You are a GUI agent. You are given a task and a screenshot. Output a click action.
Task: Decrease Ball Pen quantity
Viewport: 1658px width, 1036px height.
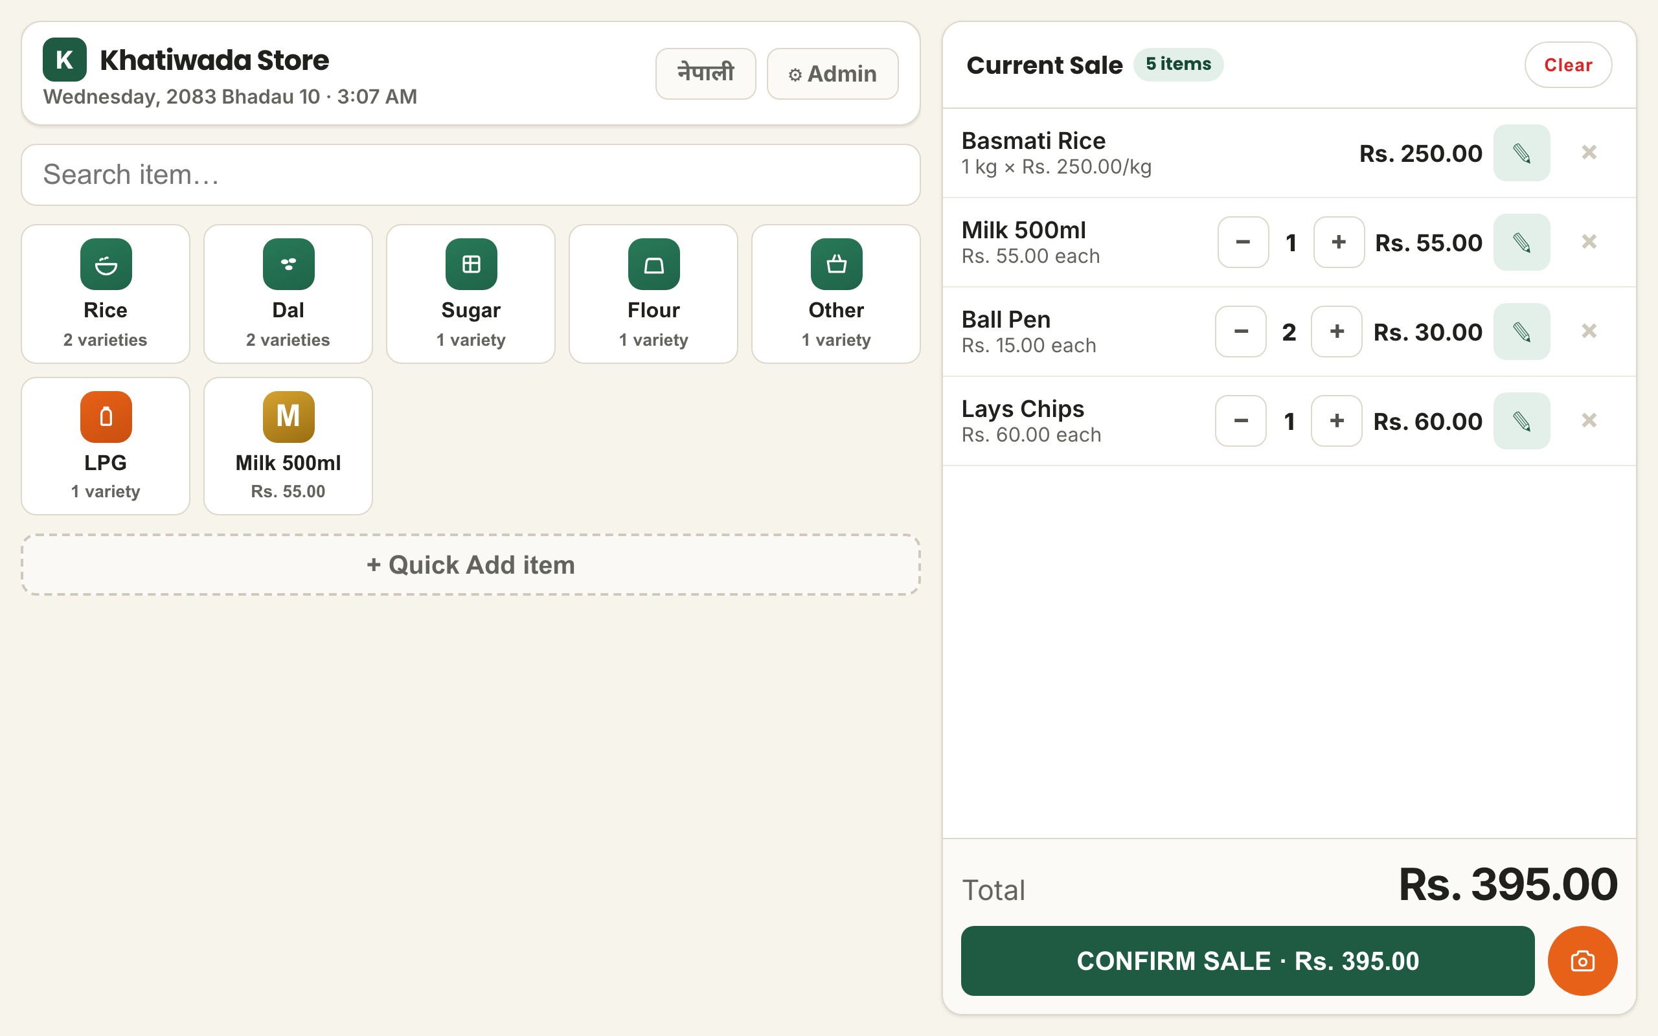(1241, 332)
